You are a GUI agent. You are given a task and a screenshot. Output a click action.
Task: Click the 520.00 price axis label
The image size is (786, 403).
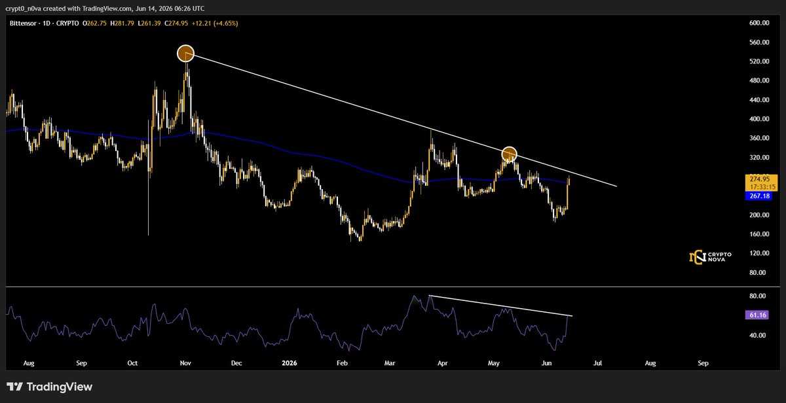point(758,61)
